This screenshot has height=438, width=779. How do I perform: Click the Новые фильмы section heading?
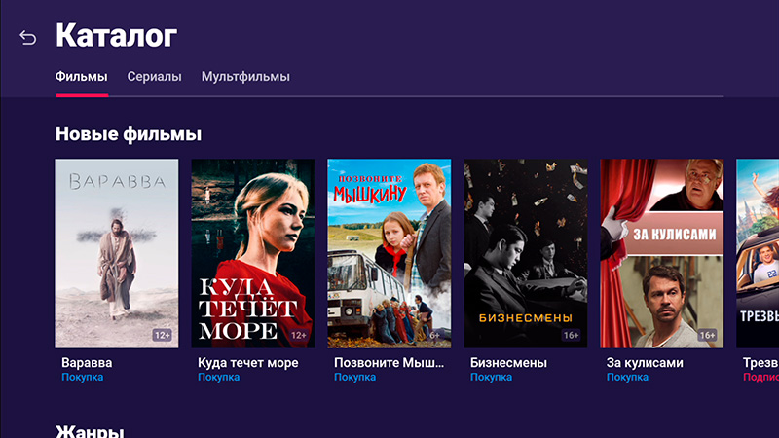(x=129, y=133)
